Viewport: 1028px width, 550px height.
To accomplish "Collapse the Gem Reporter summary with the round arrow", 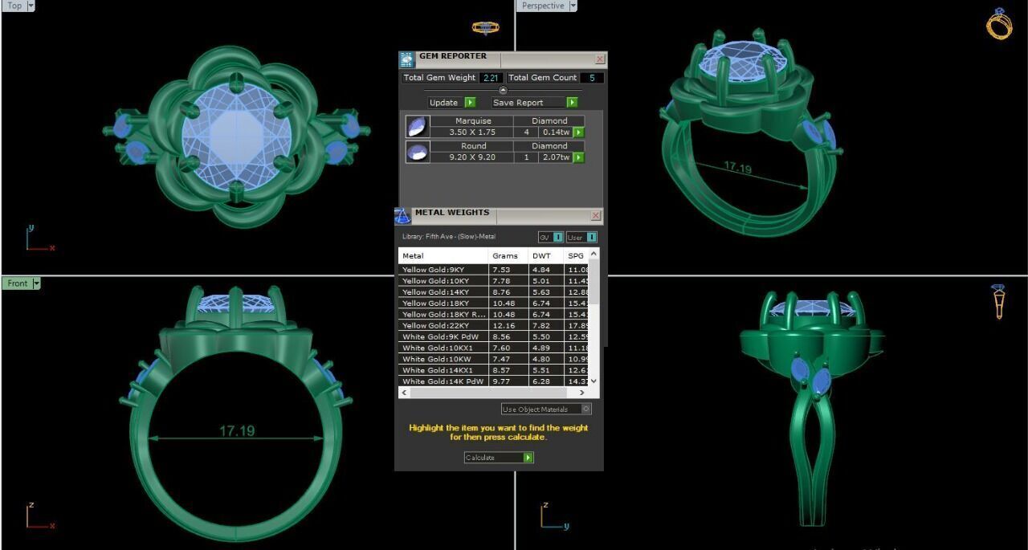I will [503, 90].
